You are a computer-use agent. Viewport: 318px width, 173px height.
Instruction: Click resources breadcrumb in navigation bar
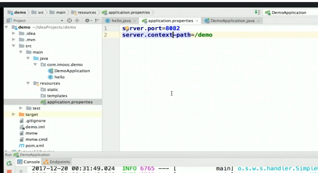[84, 12]
